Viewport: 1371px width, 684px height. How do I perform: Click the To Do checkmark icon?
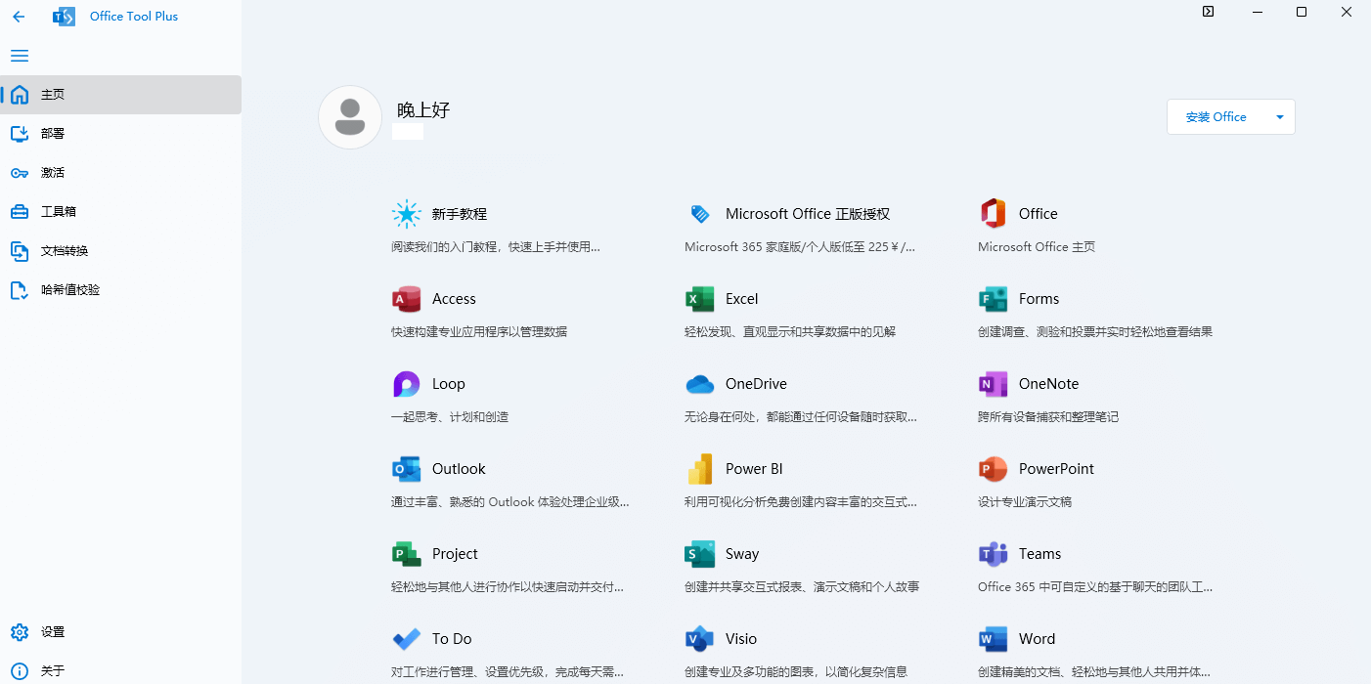(406, 639)
